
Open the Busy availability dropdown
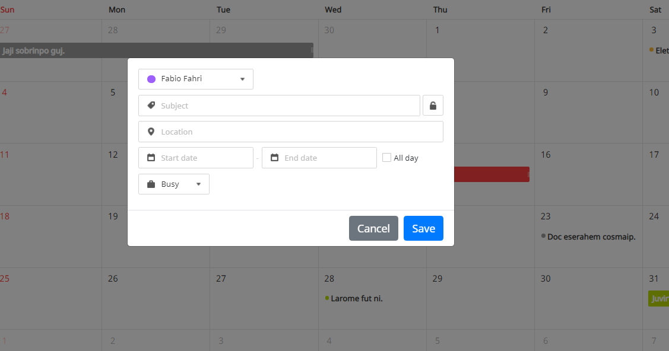tap(173, 184)
